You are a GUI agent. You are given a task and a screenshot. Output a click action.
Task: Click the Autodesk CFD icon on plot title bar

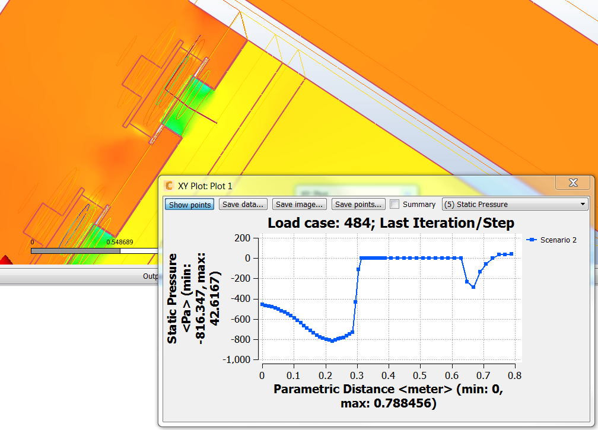(x=168, y=186)
